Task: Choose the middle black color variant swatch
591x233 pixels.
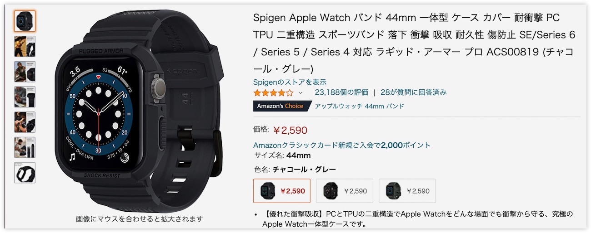Action: 345,191
